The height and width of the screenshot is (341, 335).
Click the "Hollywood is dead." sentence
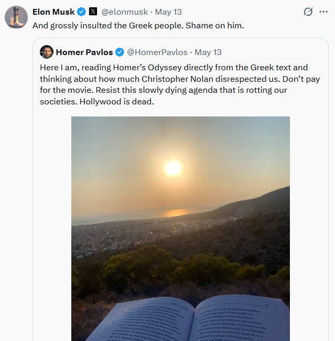click(x=116, y=102)
